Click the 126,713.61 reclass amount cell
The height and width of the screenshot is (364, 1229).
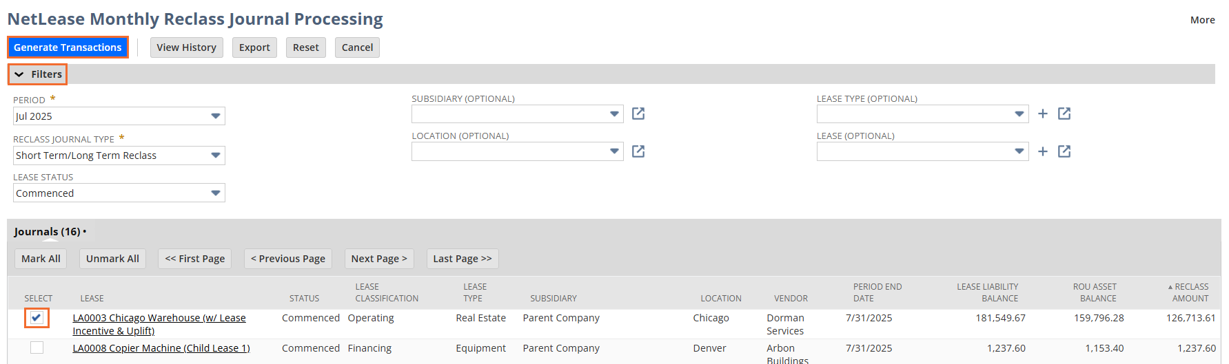(x=1191, y=318)
